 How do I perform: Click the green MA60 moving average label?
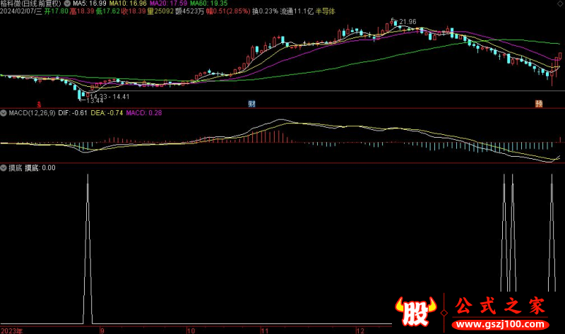[208, 4]
